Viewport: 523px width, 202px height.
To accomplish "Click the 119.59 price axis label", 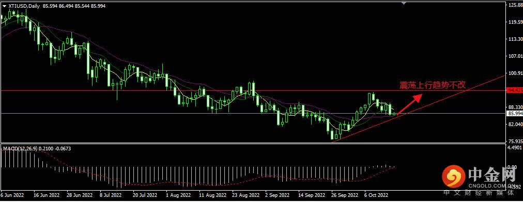I will 515,22.
